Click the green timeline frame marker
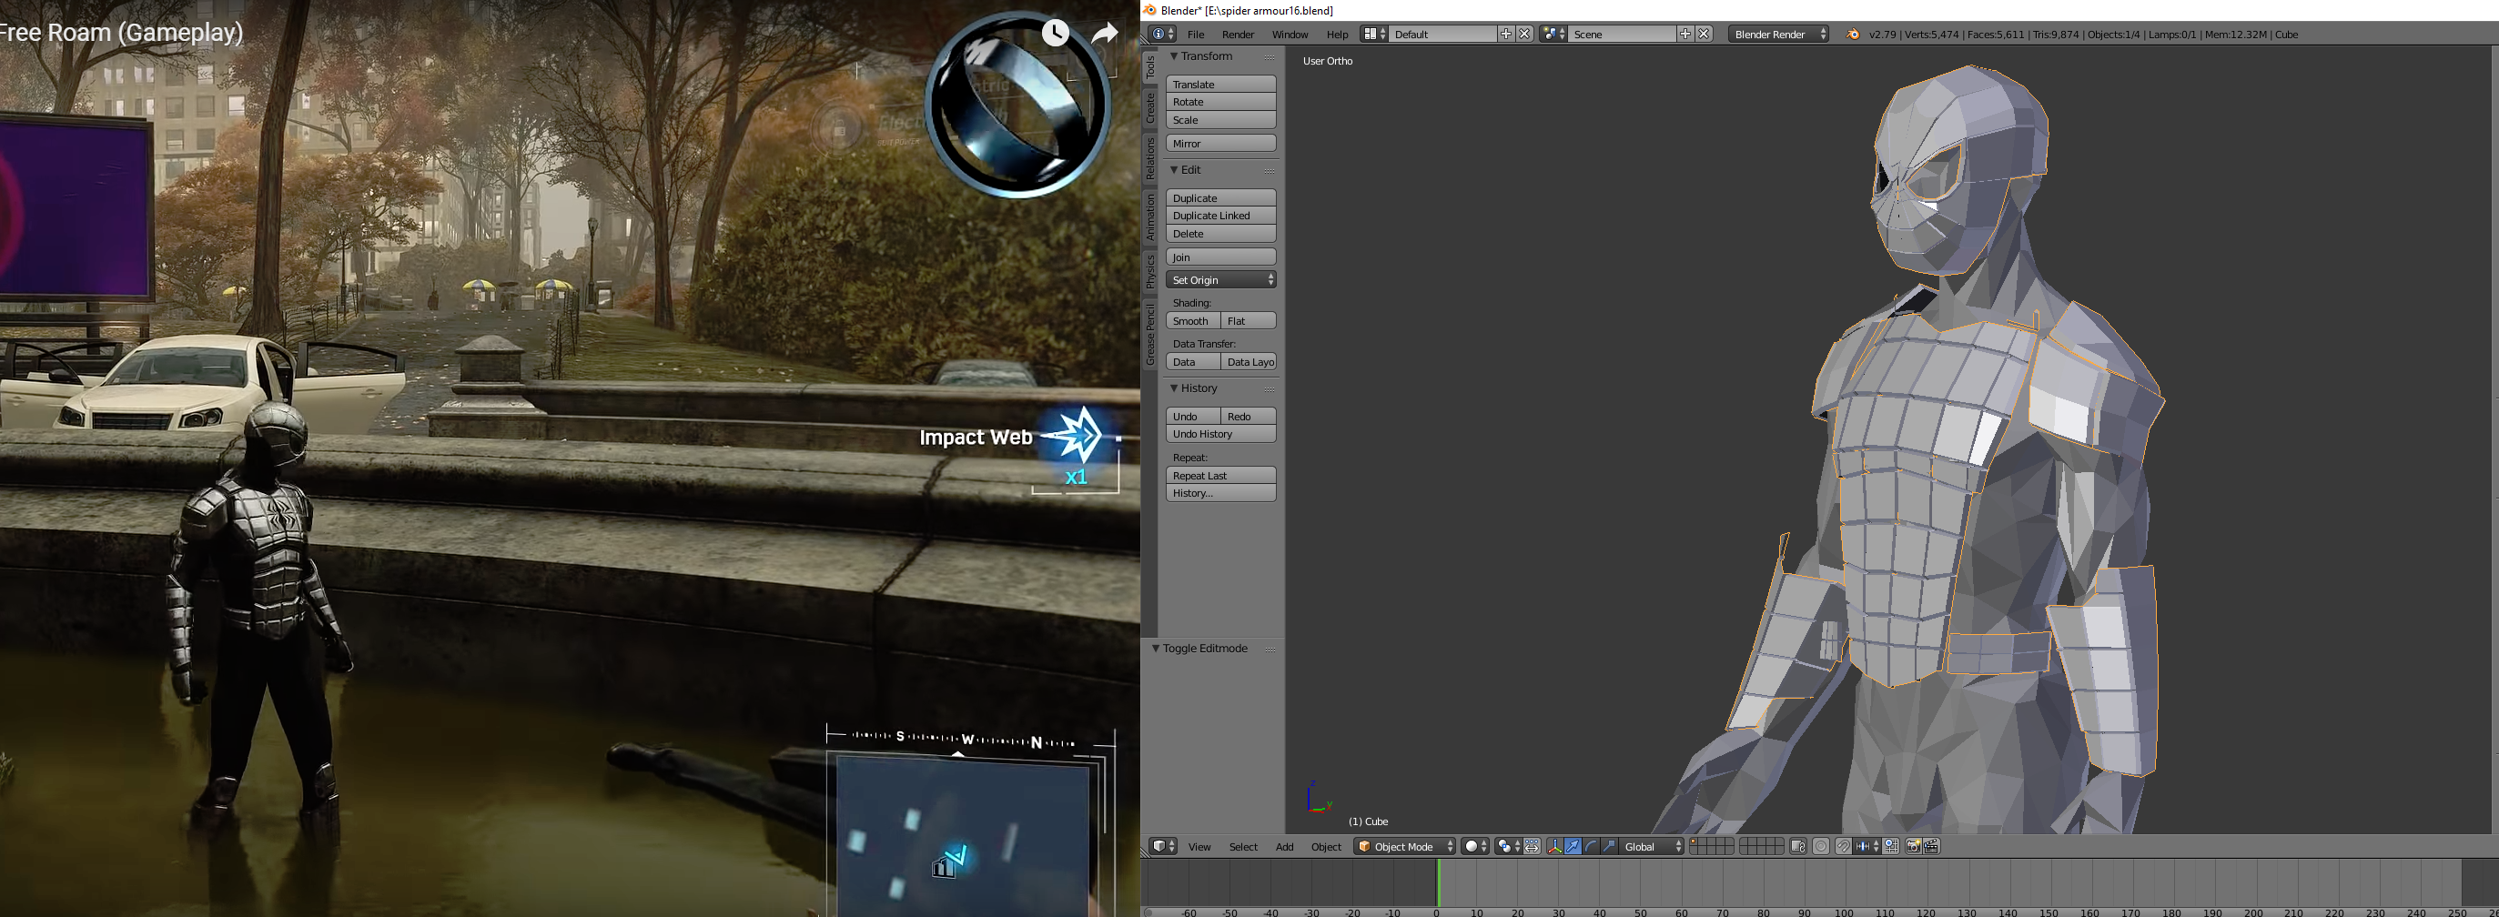This screenshot has width=2499, height=917. tap(1438, 883)
